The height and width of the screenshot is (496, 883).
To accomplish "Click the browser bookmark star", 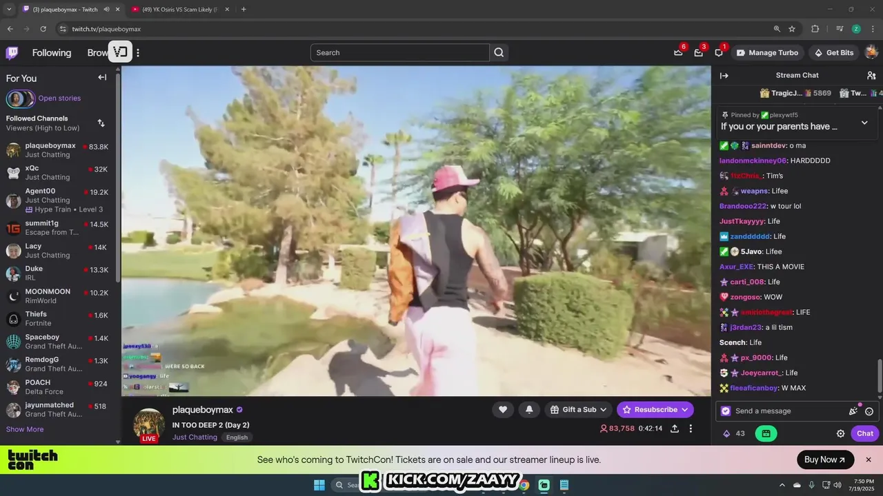I will pos(792,29).
